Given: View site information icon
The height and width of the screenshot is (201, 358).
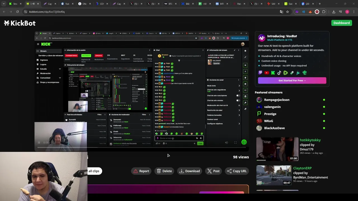Looking at the screenshot, I should pyautogui.click(x=25, y=12).
